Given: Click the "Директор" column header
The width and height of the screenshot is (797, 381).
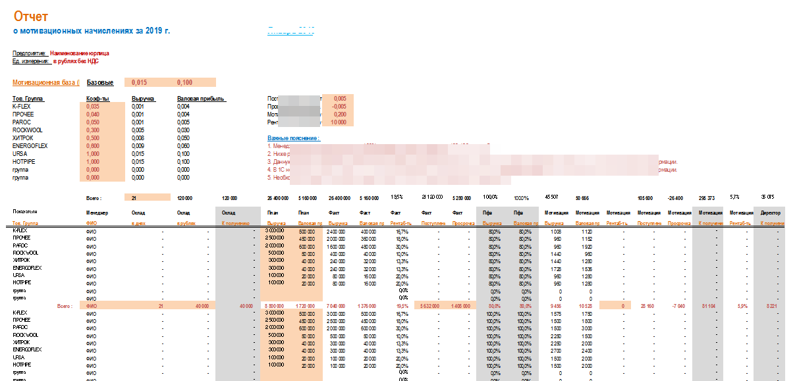Looking at the screenshot, I should click(771, 213).
